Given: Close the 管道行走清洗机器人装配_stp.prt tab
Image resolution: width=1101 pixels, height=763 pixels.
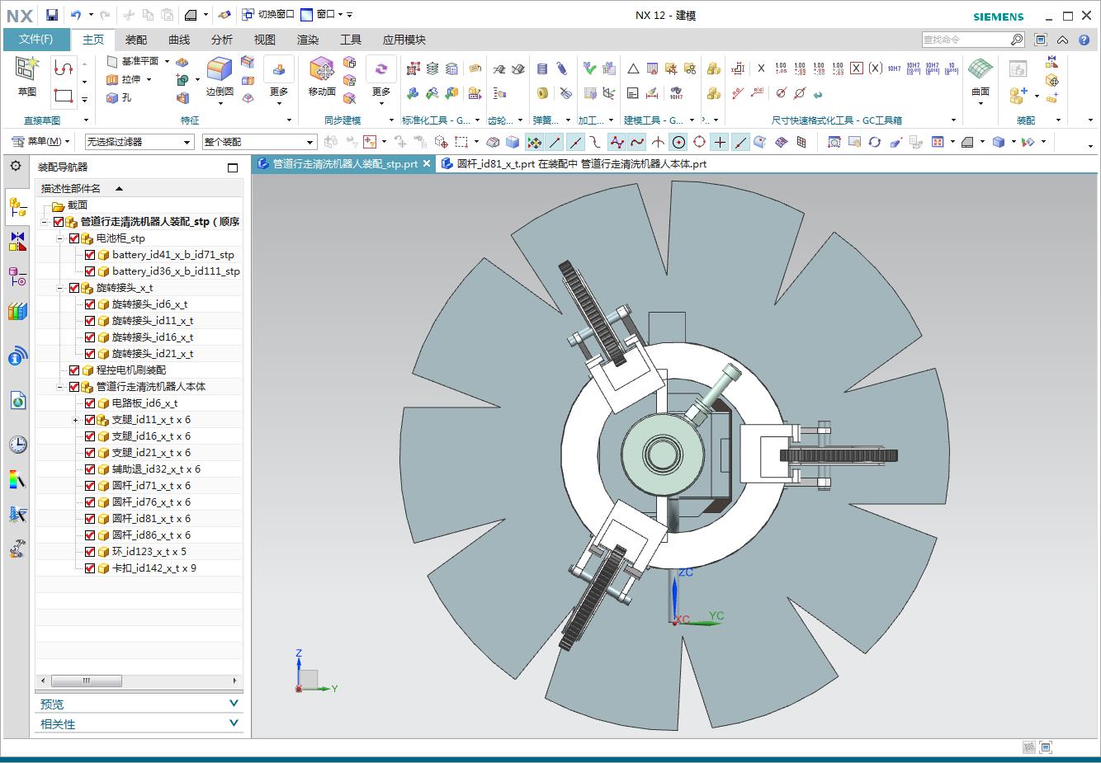Looking at the screenshot, I should click(427, 164).
